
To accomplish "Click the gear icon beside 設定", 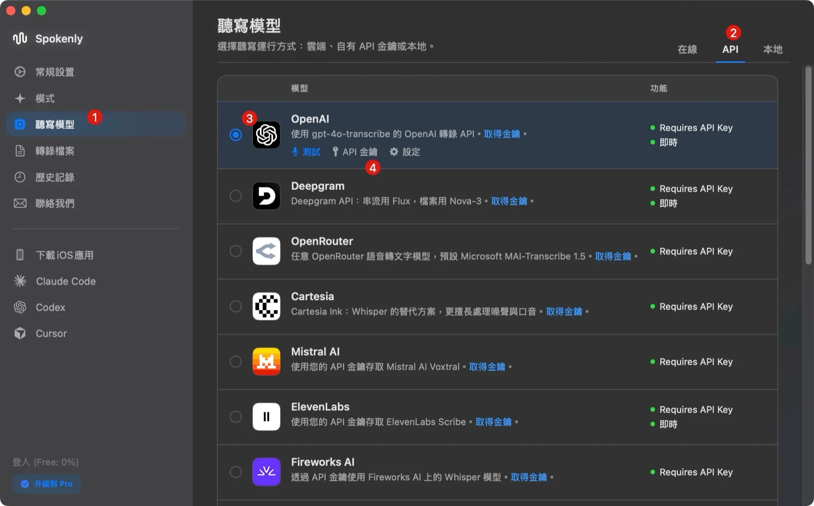I will pos(394,152).
